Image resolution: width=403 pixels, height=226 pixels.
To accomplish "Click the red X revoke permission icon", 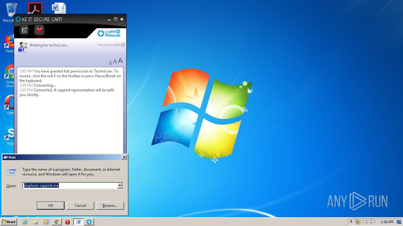I will click(39, 30).
